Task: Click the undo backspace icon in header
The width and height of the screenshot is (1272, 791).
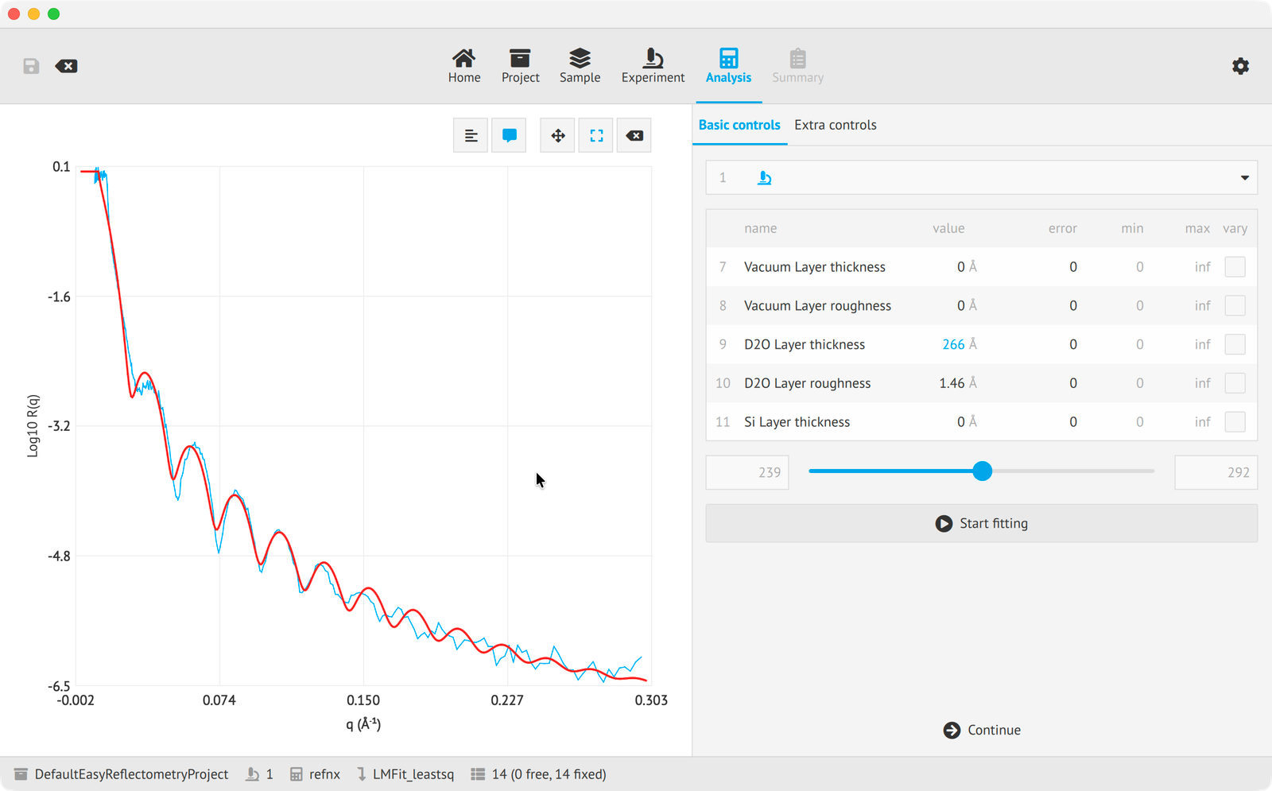Action: point(66,66)
